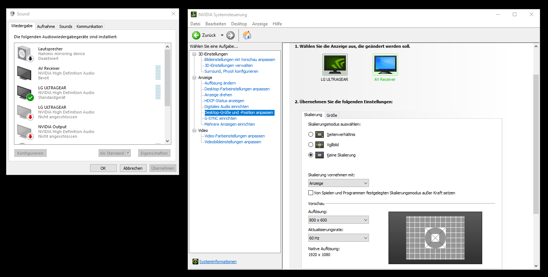The width and height of the screenshot is (548, 277).
Task: Select the AV Receiver display icon
Action: click(385, 65)
